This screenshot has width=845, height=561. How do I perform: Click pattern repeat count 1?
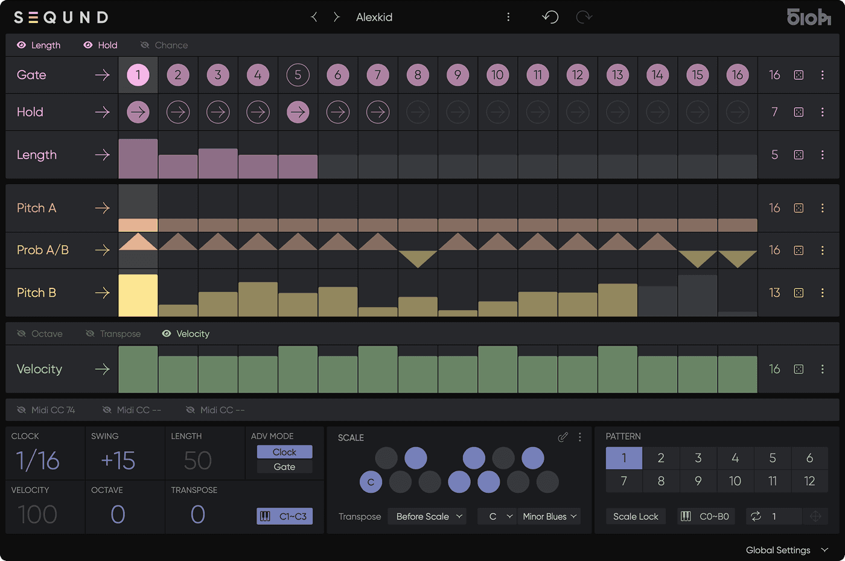pyautogui.click(x=774, y=516)
